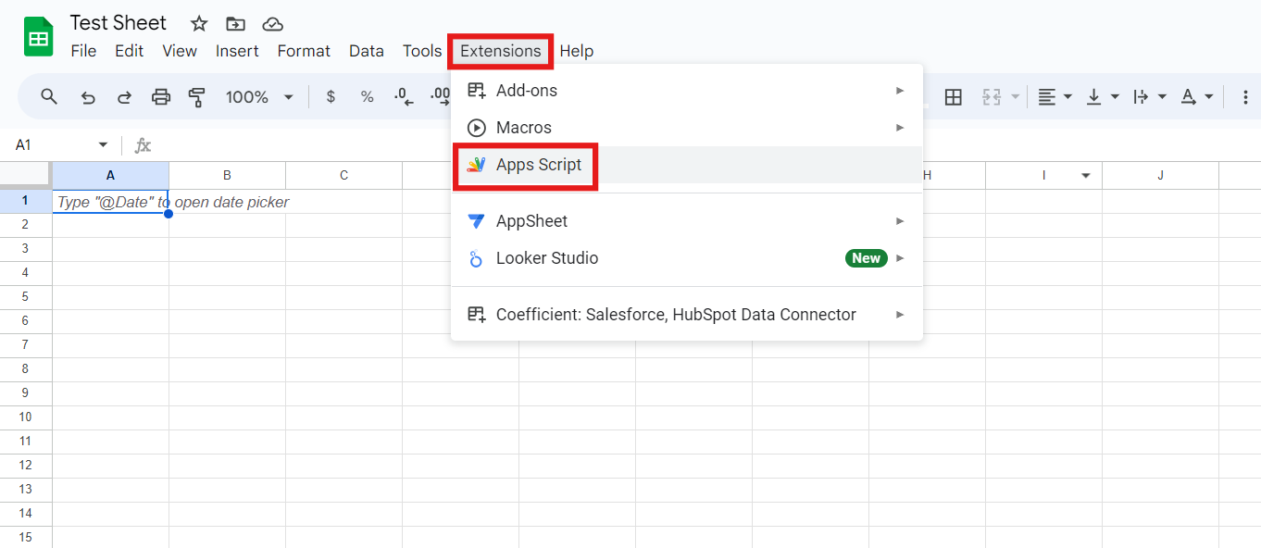Click the Looker Studio icon
Screen dimensions: 1261x548
point(476,258)
